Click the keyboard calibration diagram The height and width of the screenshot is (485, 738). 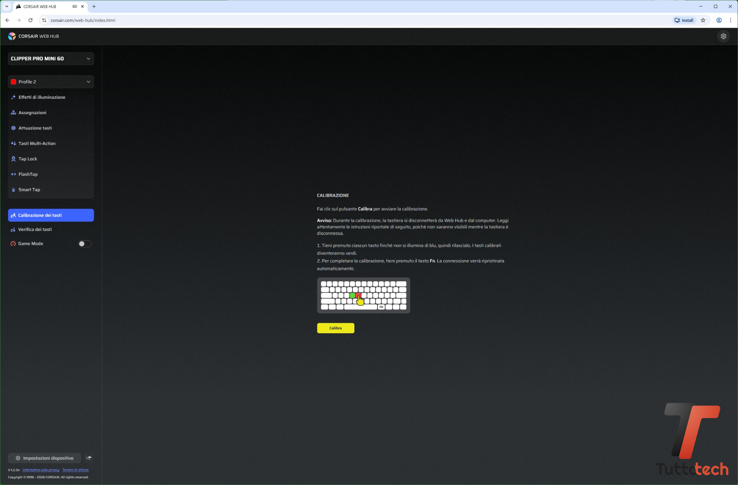pos(364,295)
